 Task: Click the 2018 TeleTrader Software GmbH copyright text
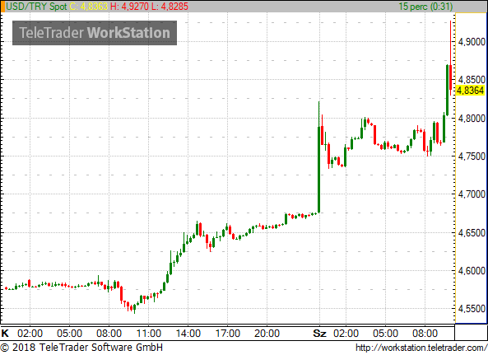pyautogui.click(x=81, y=348)
